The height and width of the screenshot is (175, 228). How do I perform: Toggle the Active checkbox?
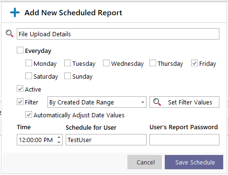click(20, 89)
